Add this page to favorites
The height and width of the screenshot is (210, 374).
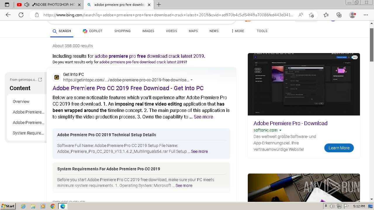tap(311, 15)
